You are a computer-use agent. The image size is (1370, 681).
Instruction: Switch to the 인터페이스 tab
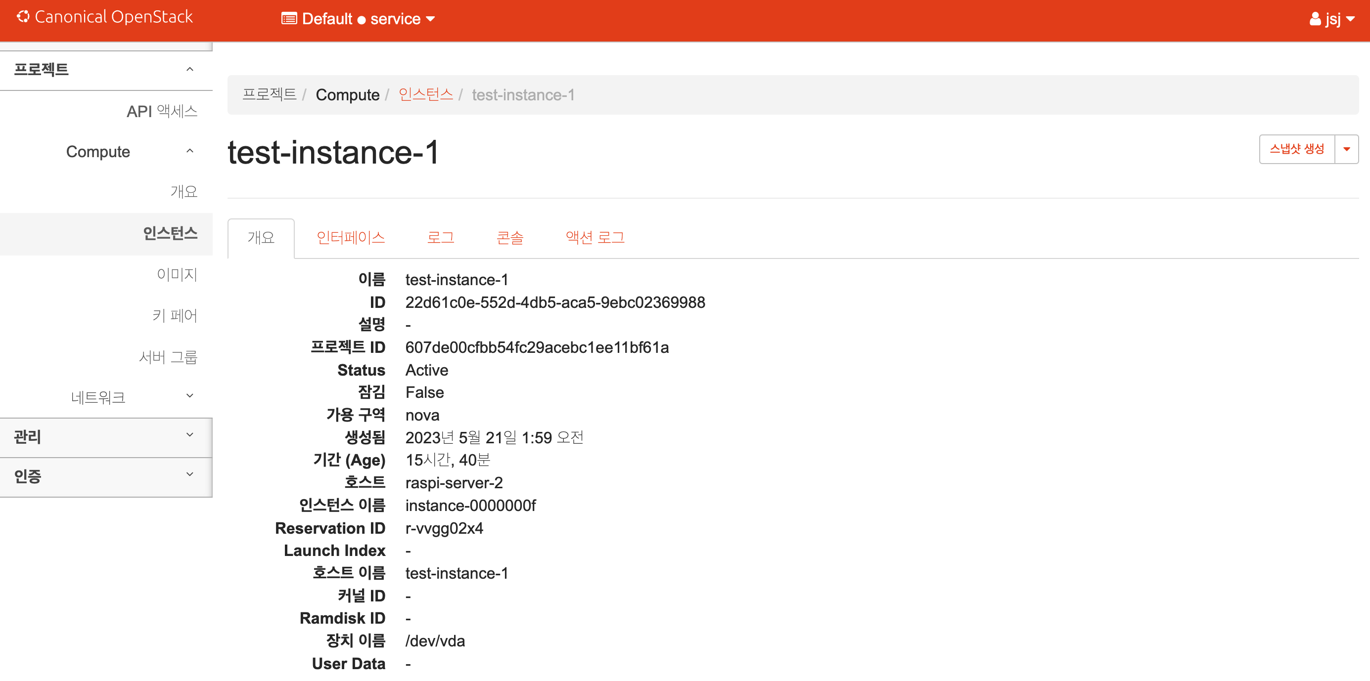point(351,238)
